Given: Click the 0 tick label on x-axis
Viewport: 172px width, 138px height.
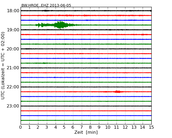Looking at the screenshot, I should tap(21, 127).
